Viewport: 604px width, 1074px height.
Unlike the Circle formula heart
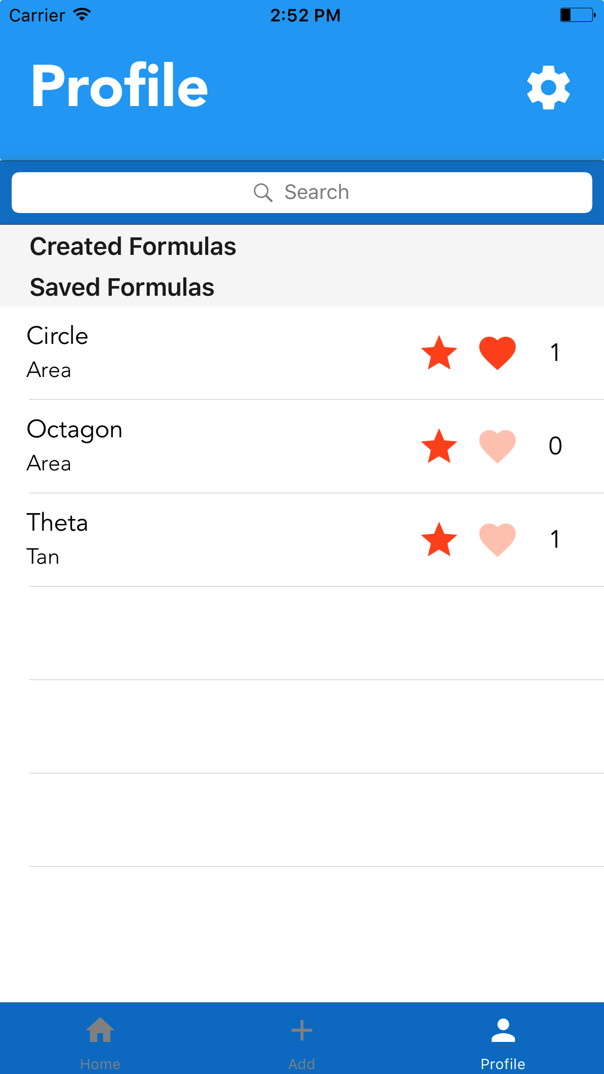tap(497, 353)
